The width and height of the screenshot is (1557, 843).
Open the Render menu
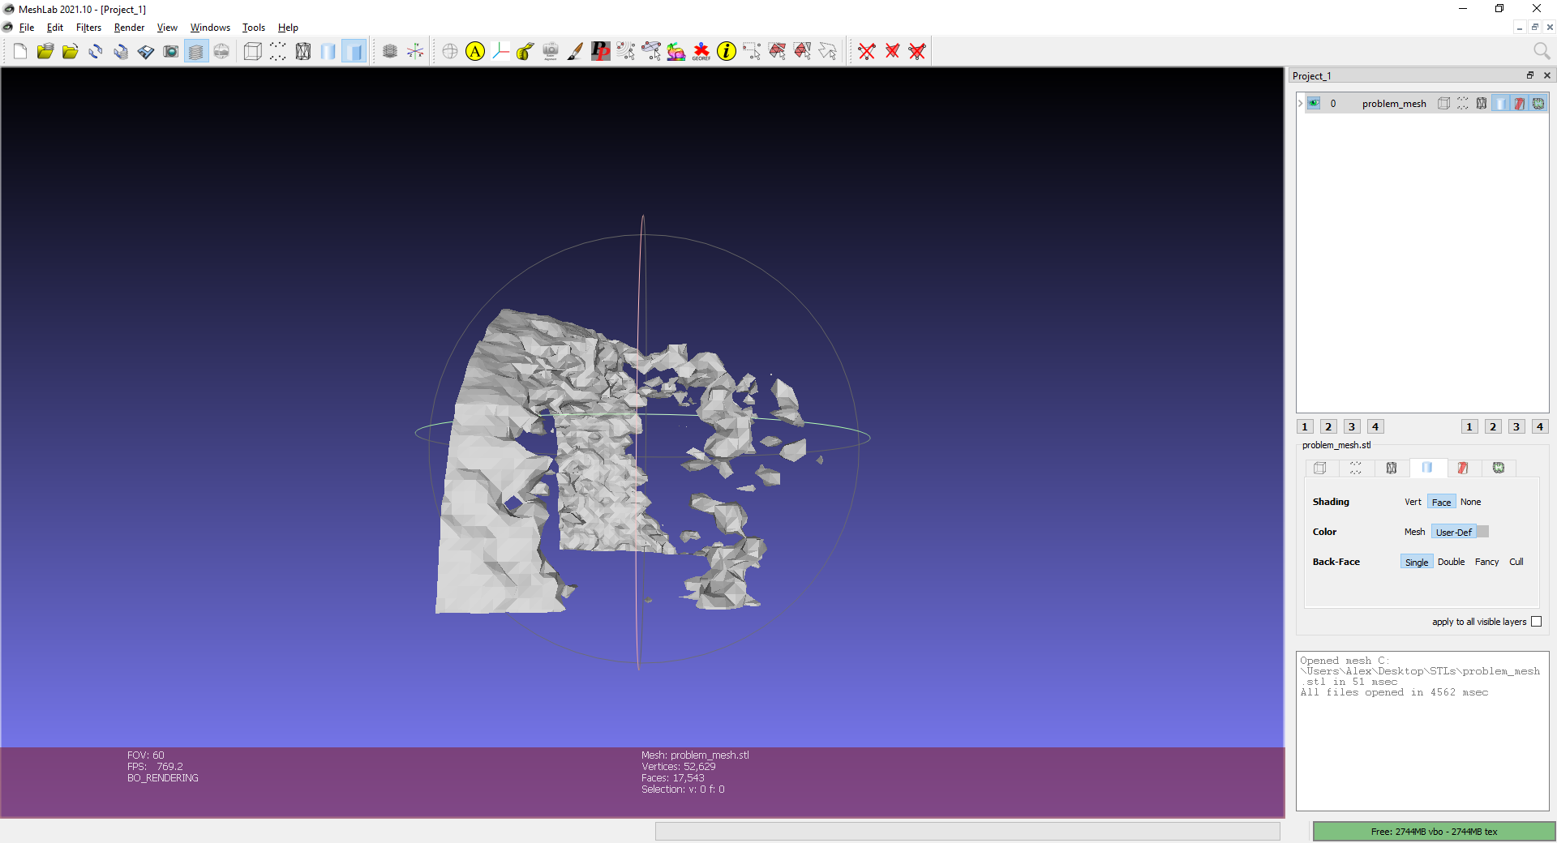[x=129, y=27]
